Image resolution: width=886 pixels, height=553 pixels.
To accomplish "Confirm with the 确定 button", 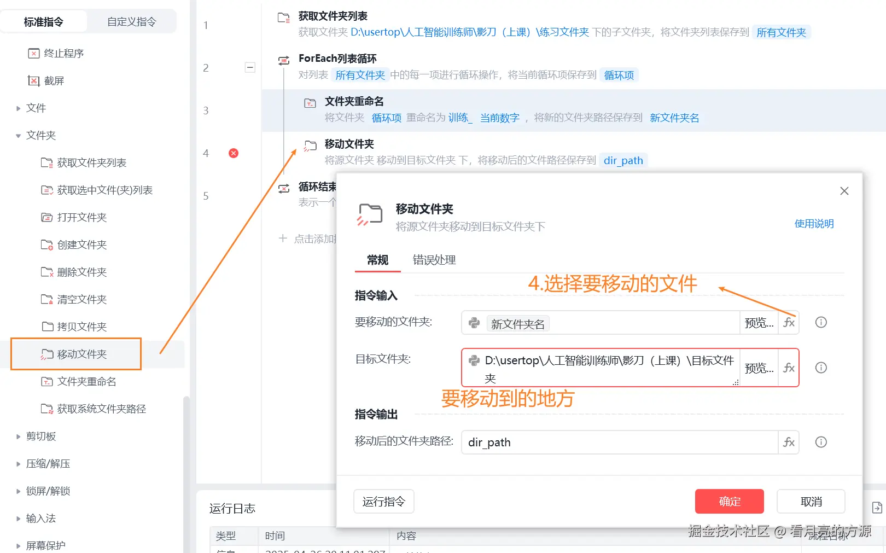I will (730, 502).
